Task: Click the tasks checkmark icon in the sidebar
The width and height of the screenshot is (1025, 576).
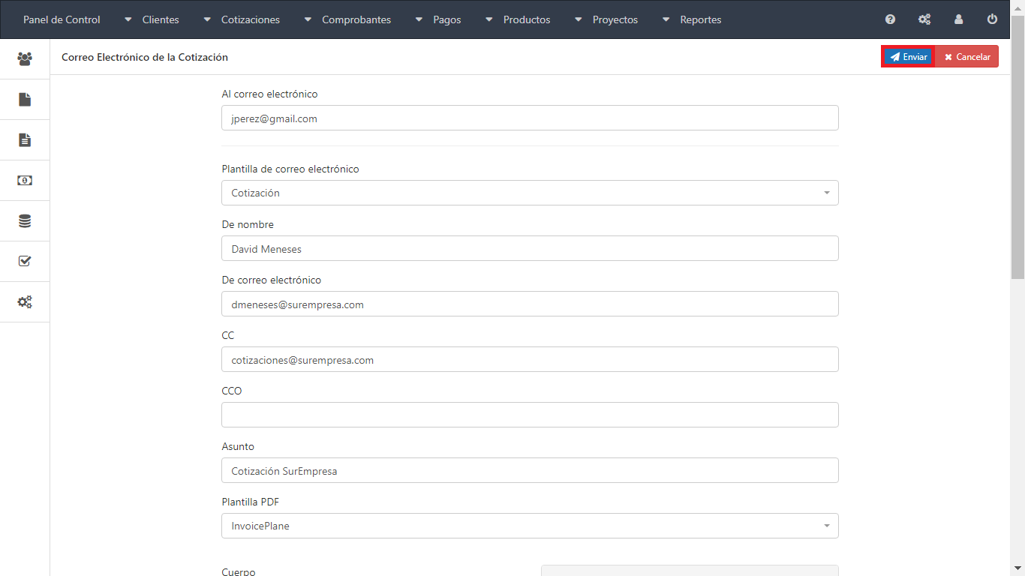Action: 25,261
